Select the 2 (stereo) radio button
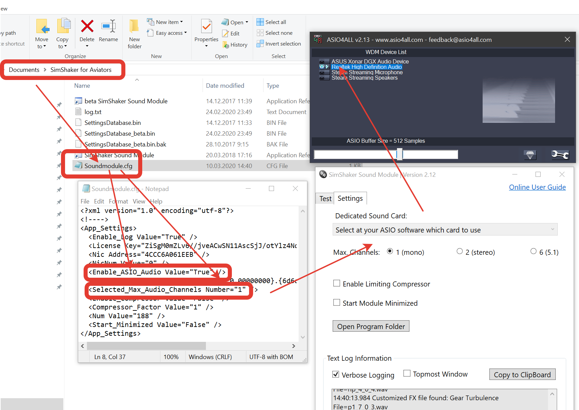 click(x=460, y=251)
